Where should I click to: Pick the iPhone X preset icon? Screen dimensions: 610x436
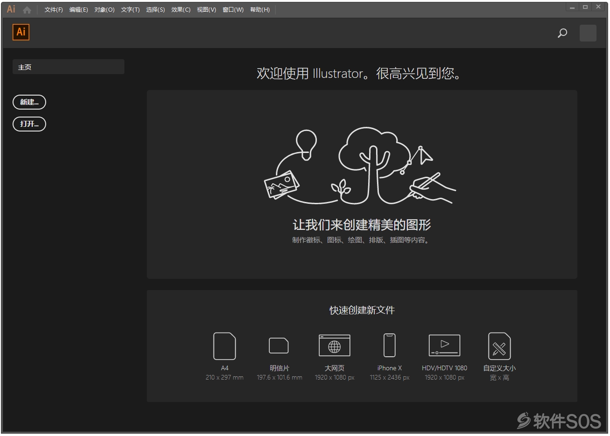390,346
